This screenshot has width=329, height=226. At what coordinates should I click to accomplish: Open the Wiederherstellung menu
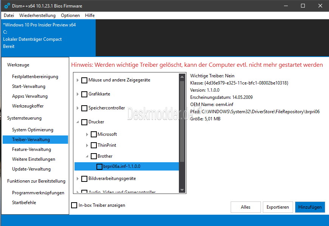coord(37,15)
